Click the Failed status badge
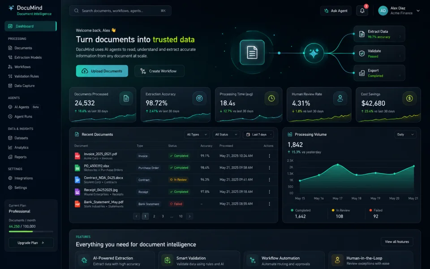 pos(176,204)
